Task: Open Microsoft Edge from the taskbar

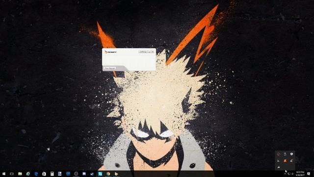Action: tap(36, 174)
